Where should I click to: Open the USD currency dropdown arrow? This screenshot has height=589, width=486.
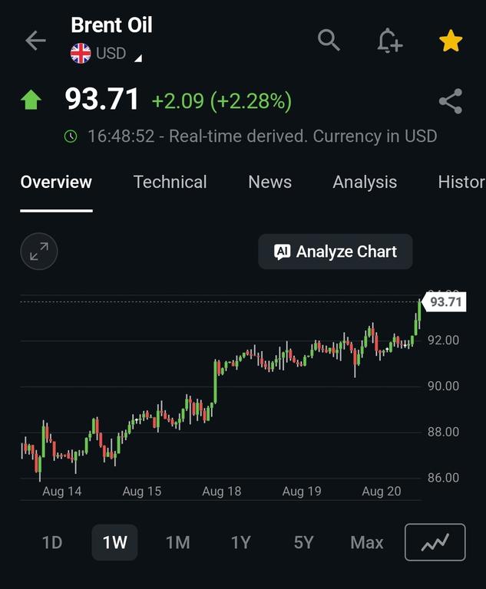tap(138, 58)
